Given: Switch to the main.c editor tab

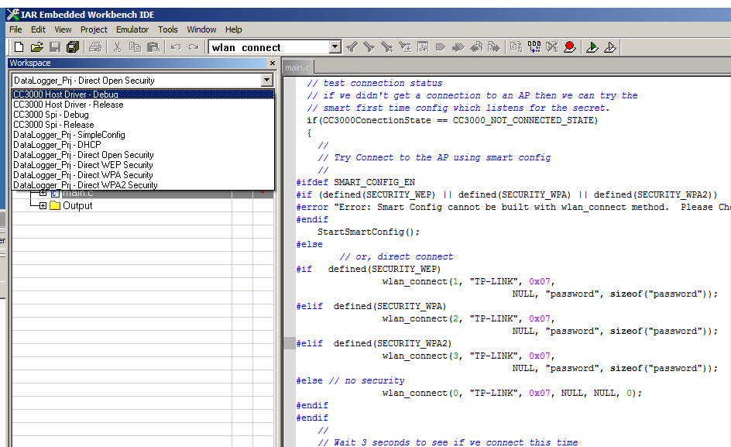Looking at the screenshot, I should coord(297,67).
